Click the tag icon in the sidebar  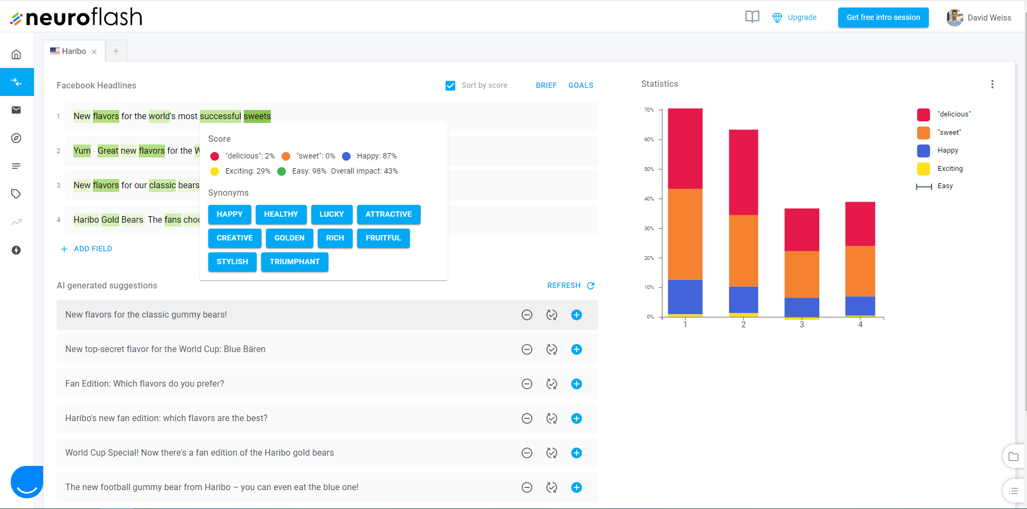[16, 194]
